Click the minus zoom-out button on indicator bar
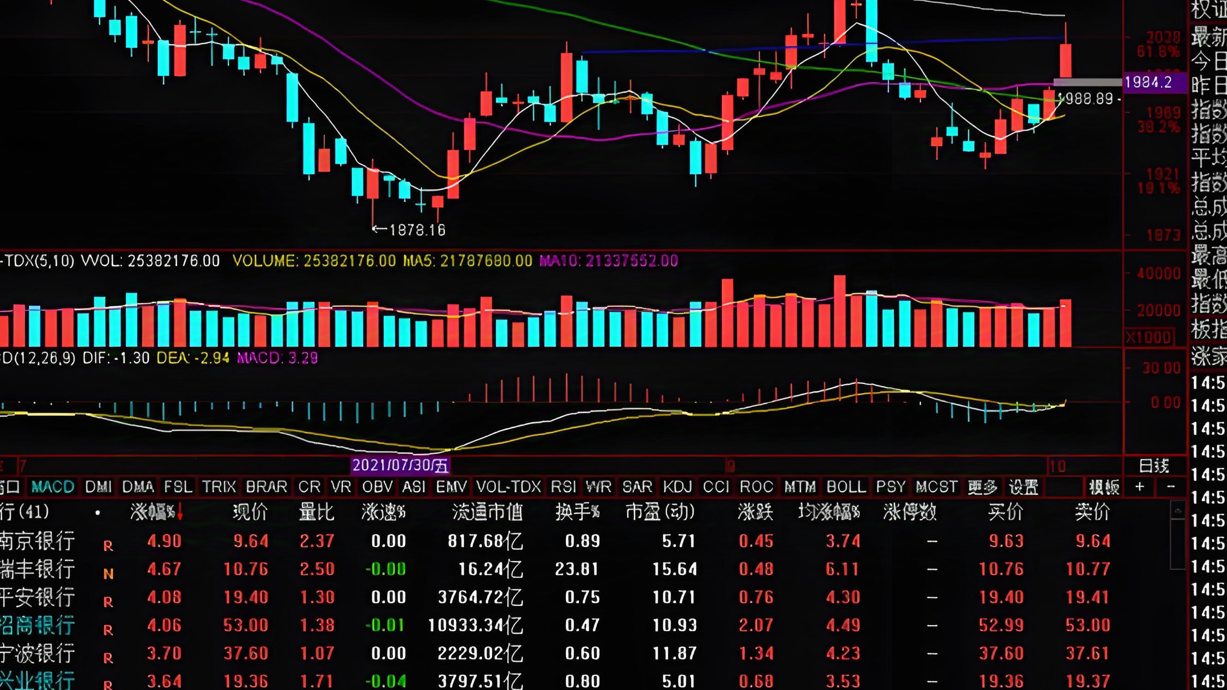The height and width of the screenshot is (690, 1227). 1171,487
